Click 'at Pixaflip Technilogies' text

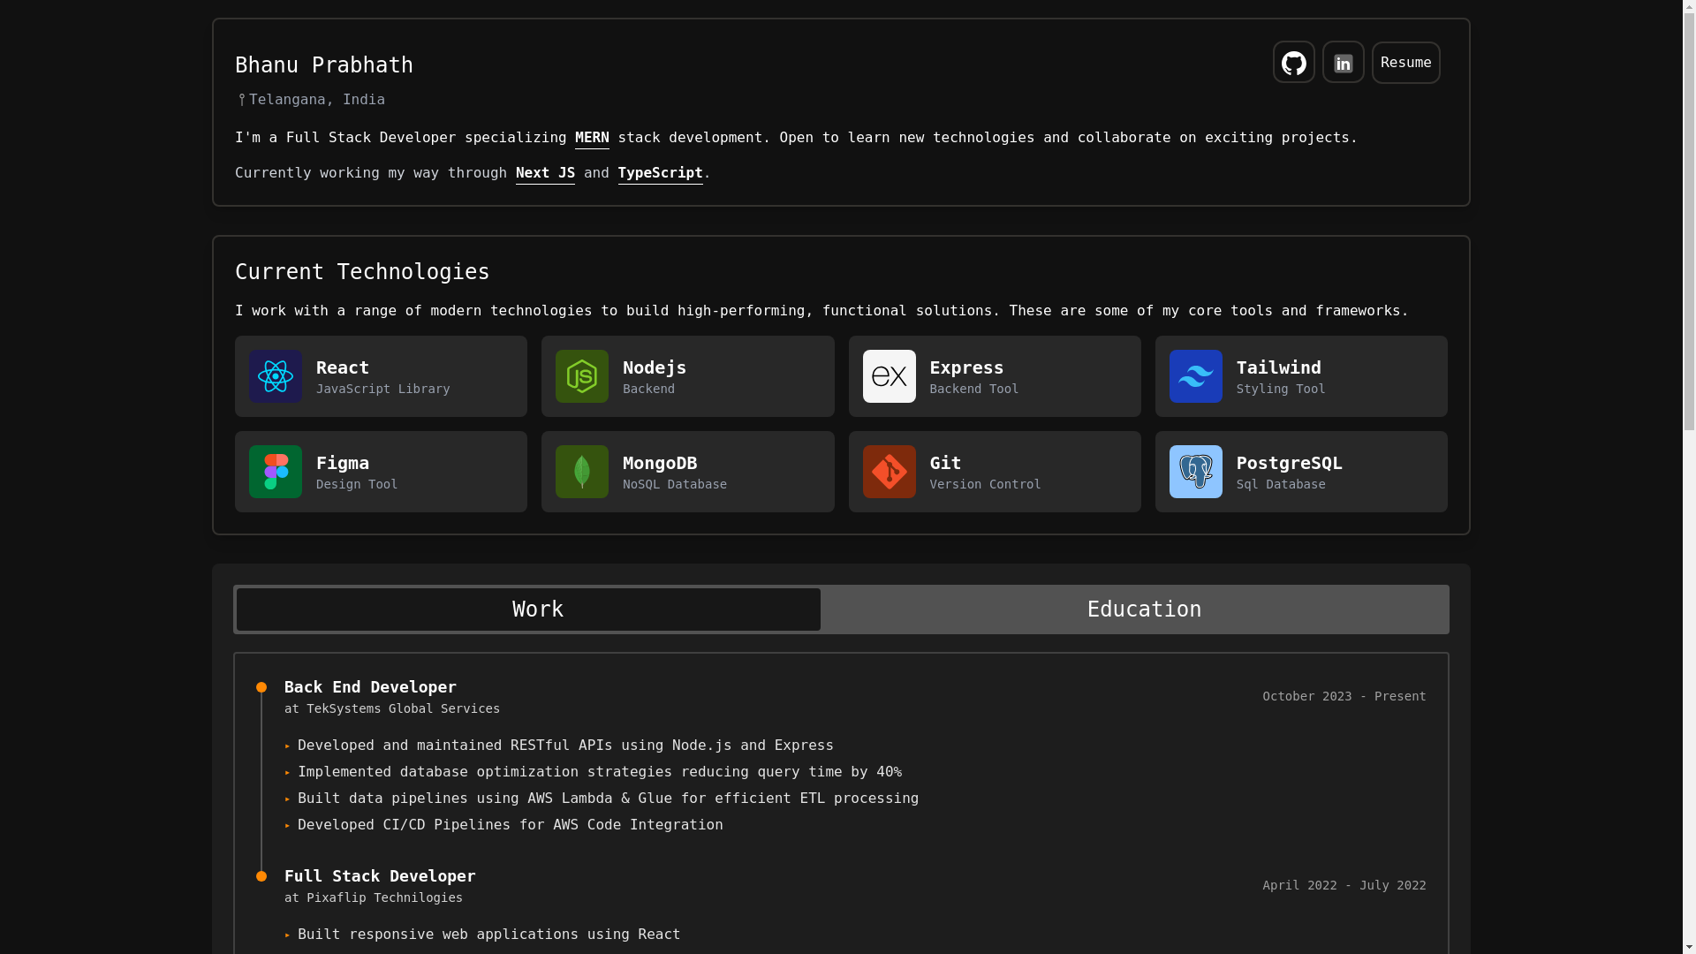[374, 897]
